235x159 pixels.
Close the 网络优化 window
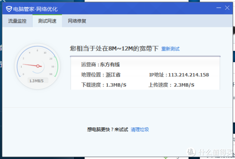point(227,8)
